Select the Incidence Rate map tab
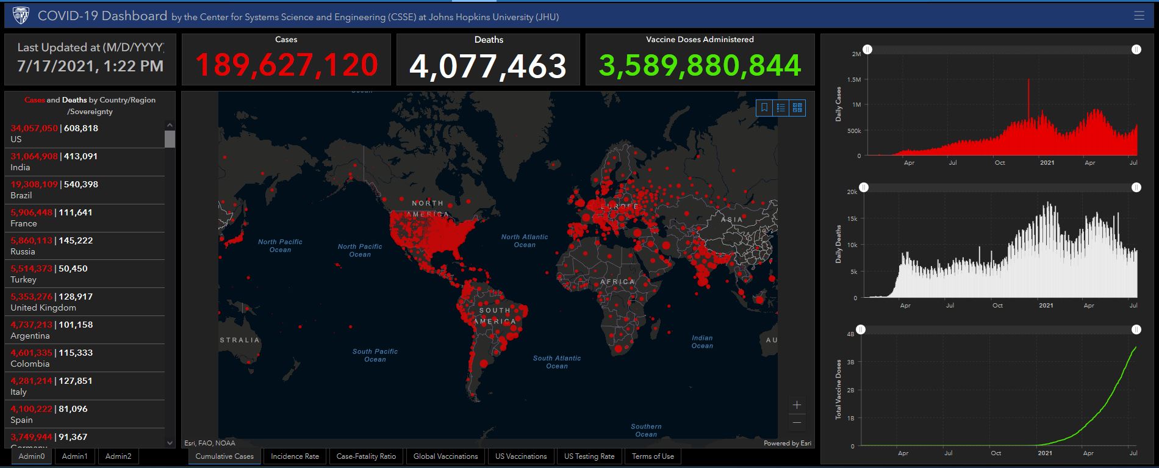This screenshot has width=1159, height=468. 295,456
